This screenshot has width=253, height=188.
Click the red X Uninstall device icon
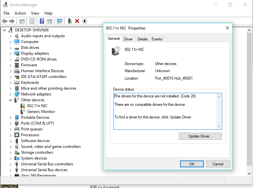pyautogui.click(x=77, y=21)
